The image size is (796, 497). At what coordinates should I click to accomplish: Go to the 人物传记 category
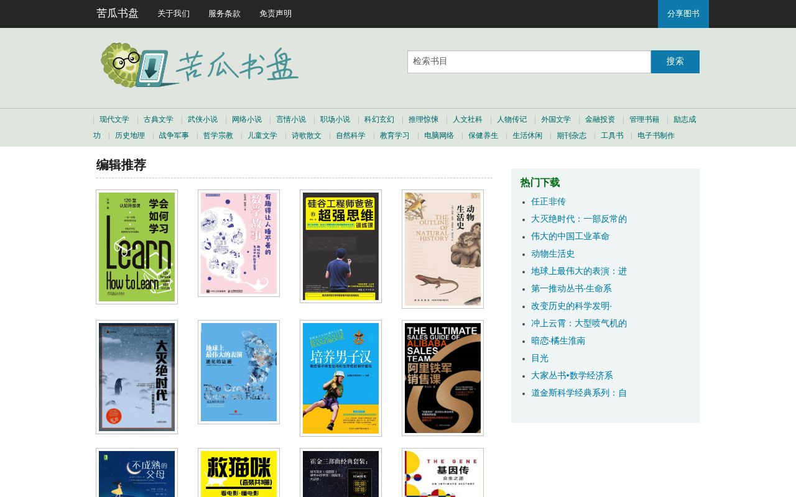[x=512, y=119]
